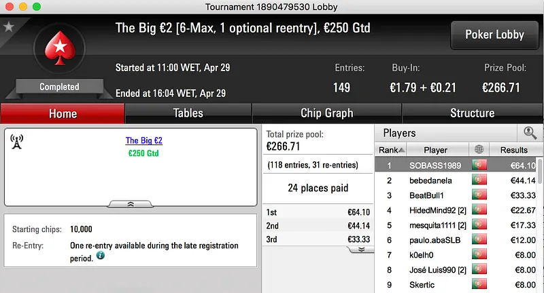Collapse the tournament banner panel

(131, 203)
